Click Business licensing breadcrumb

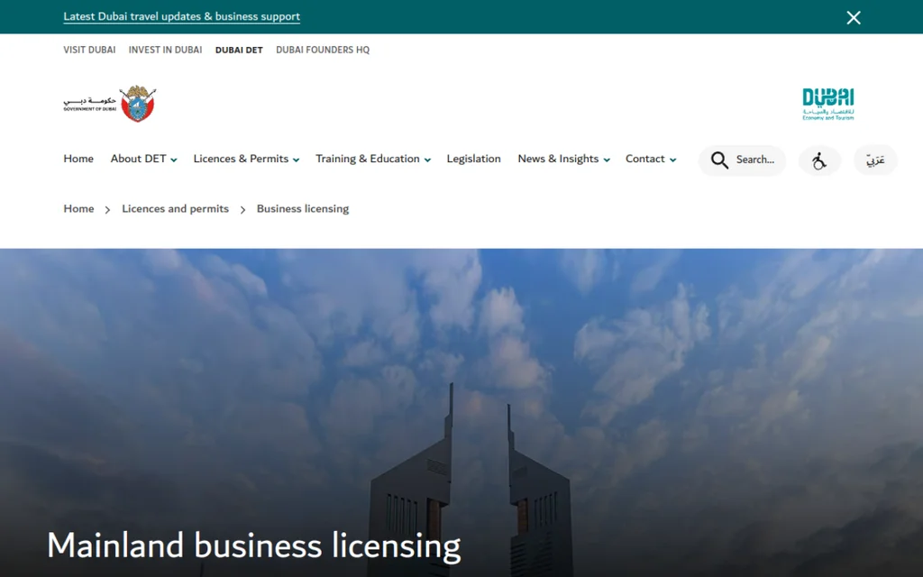coord(303,209)
